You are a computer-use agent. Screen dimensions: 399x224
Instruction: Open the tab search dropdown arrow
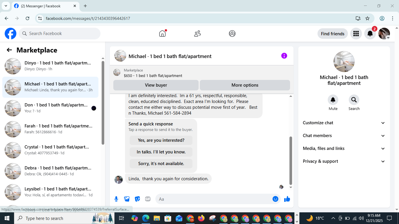6,6
